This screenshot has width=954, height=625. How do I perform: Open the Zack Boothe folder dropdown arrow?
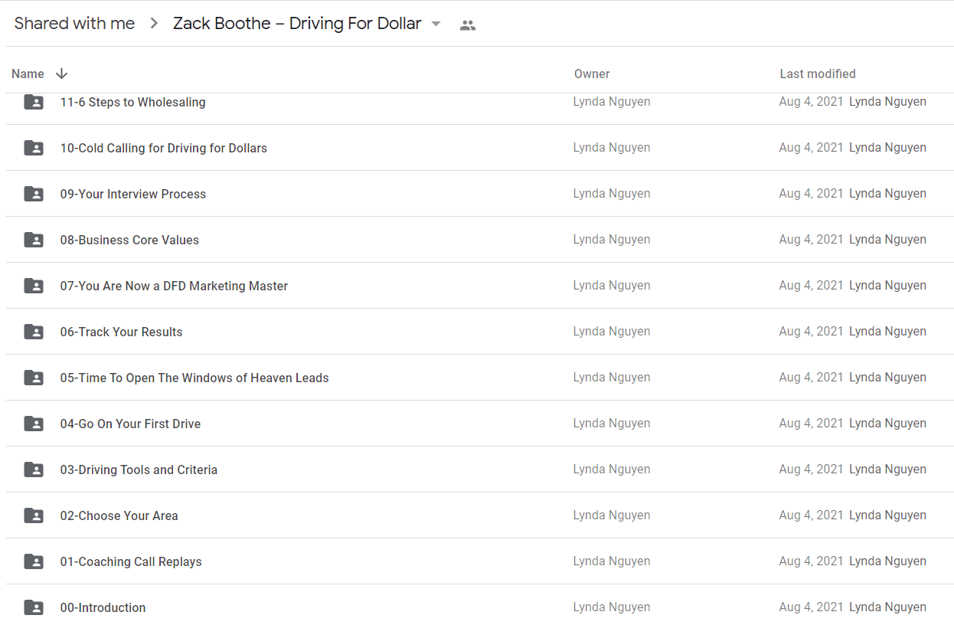coord(436,24)
